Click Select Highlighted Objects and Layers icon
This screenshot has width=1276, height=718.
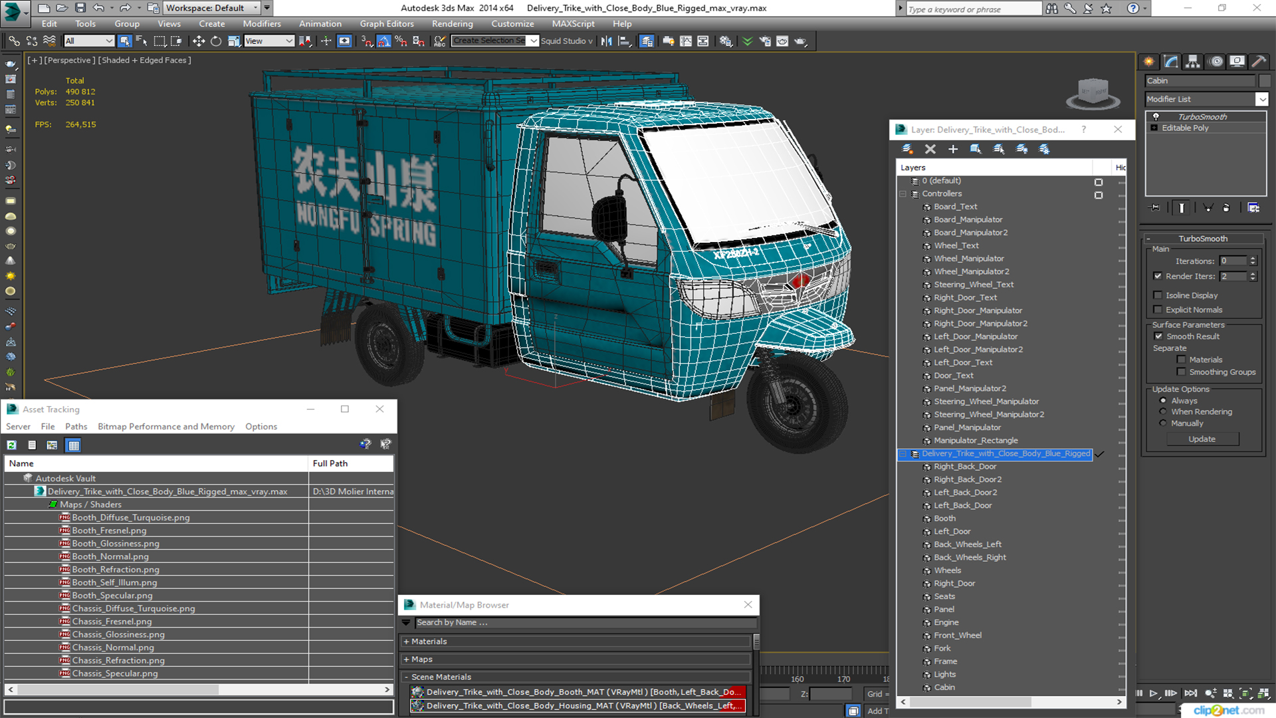pyautogui.click(x=976, y=149)
